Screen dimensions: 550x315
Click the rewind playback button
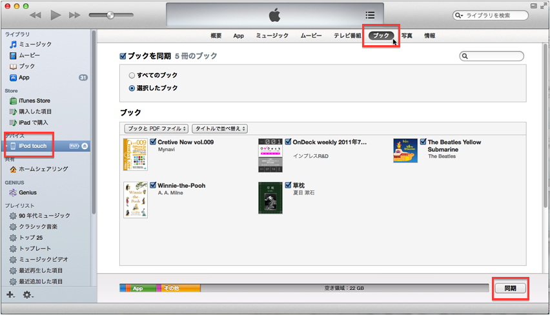click(36, 15)
